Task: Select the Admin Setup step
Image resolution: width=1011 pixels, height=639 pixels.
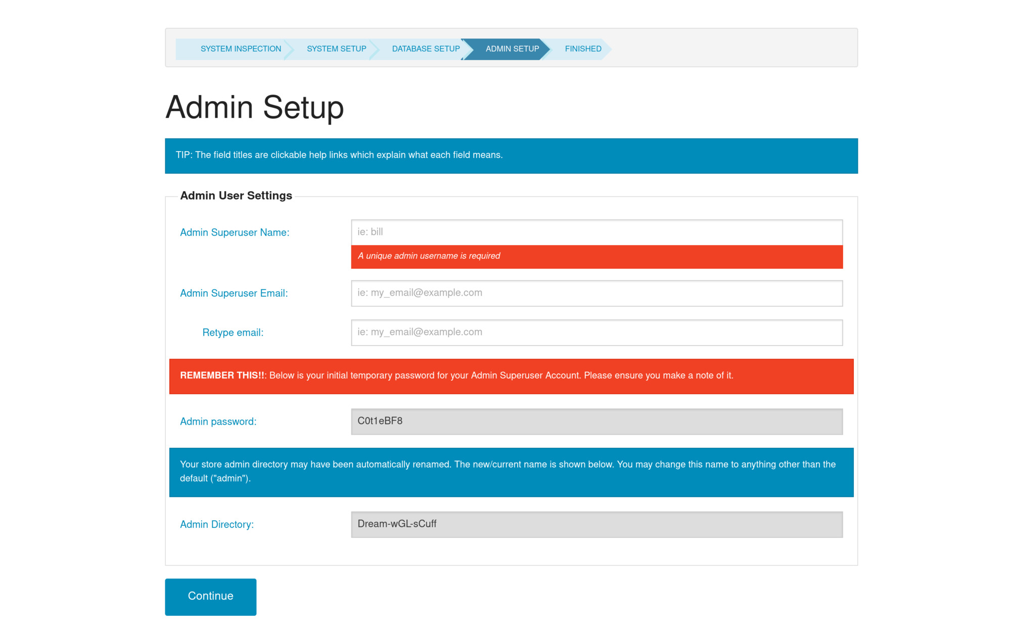Action: coord(512,49)
